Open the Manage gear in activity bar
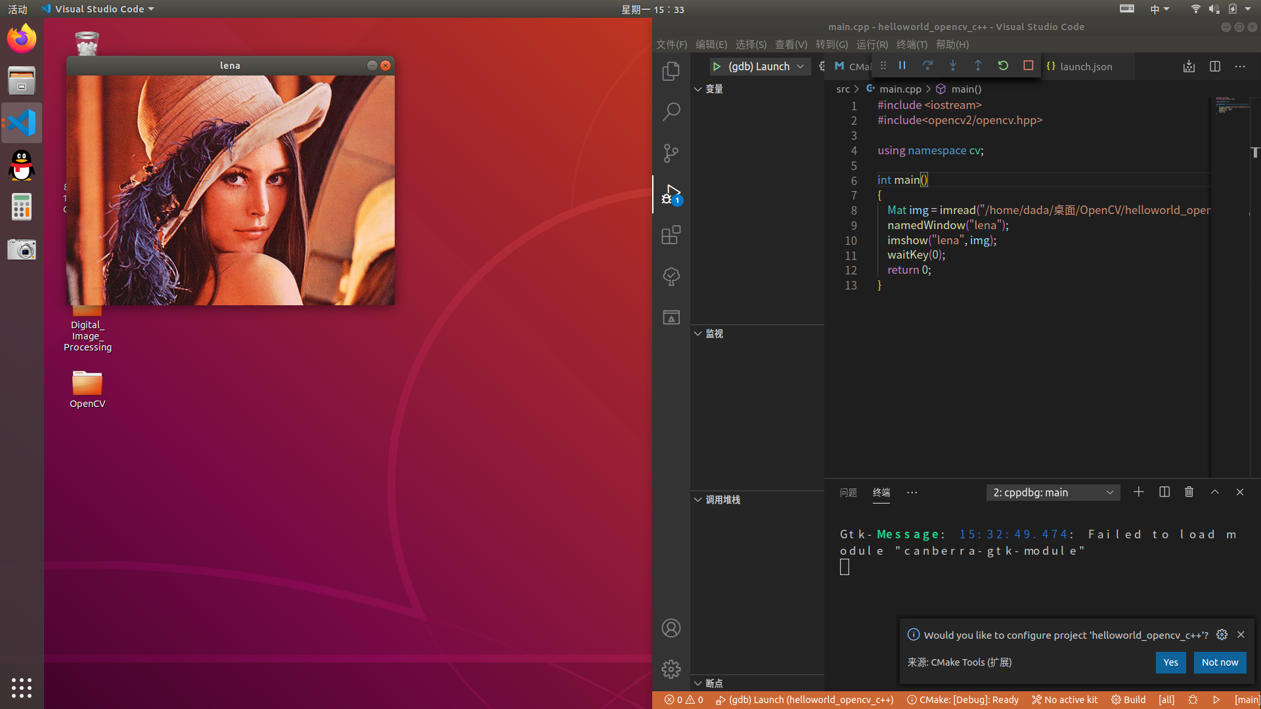The height and width of the screenshot is (709, 1261). coord(671,669)
